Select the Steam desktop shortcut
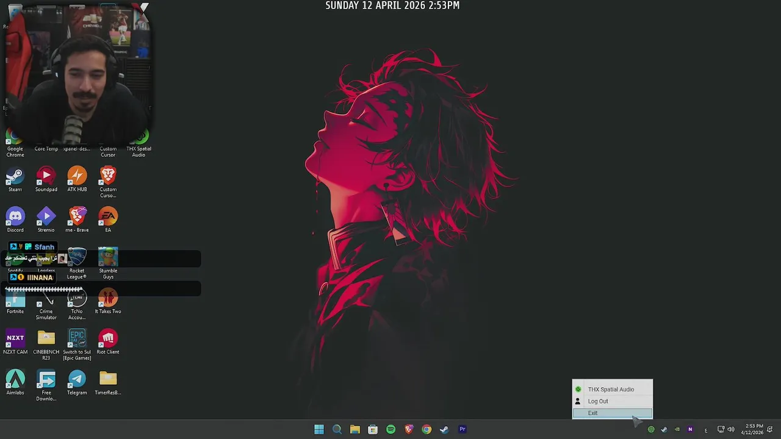 (x=15, y=180)
